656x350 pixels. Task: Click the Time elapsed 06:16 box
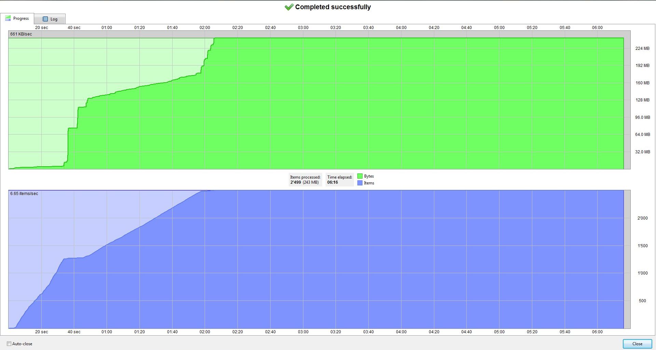click(x=339, y=180)
